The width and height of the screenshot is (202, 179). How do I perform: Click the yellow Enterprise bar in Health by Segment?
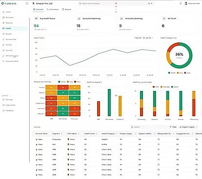pyautogui.click(x=120, y=106)
